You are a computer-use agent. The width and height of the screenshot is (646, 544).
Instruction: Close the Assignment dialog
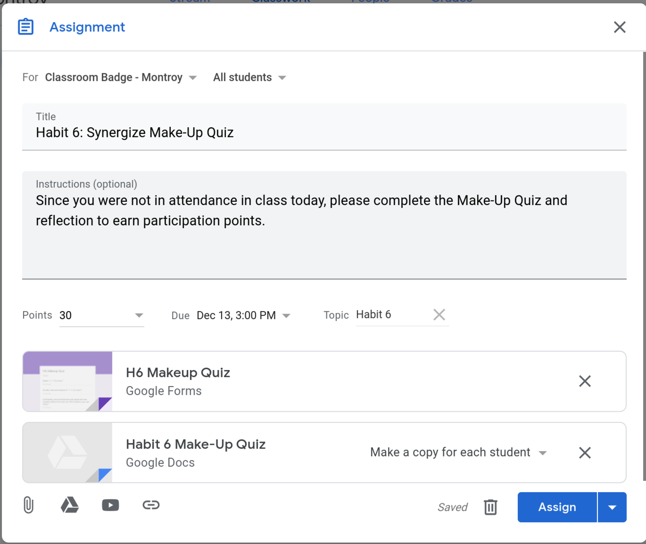click(620, 27)
